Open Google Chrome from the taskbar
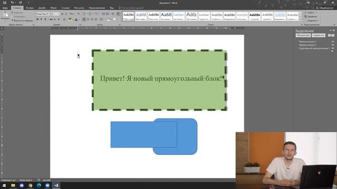The height and width of the screenshot is (189, 337). tap(31, 185)
